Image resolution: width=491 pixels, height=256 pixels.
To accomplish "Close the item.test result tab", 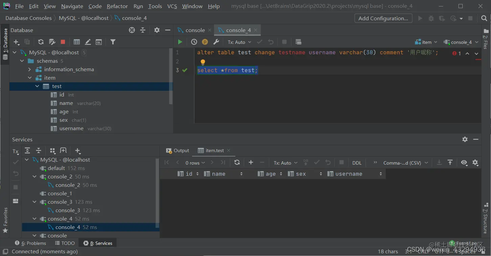I will point(228,150).
